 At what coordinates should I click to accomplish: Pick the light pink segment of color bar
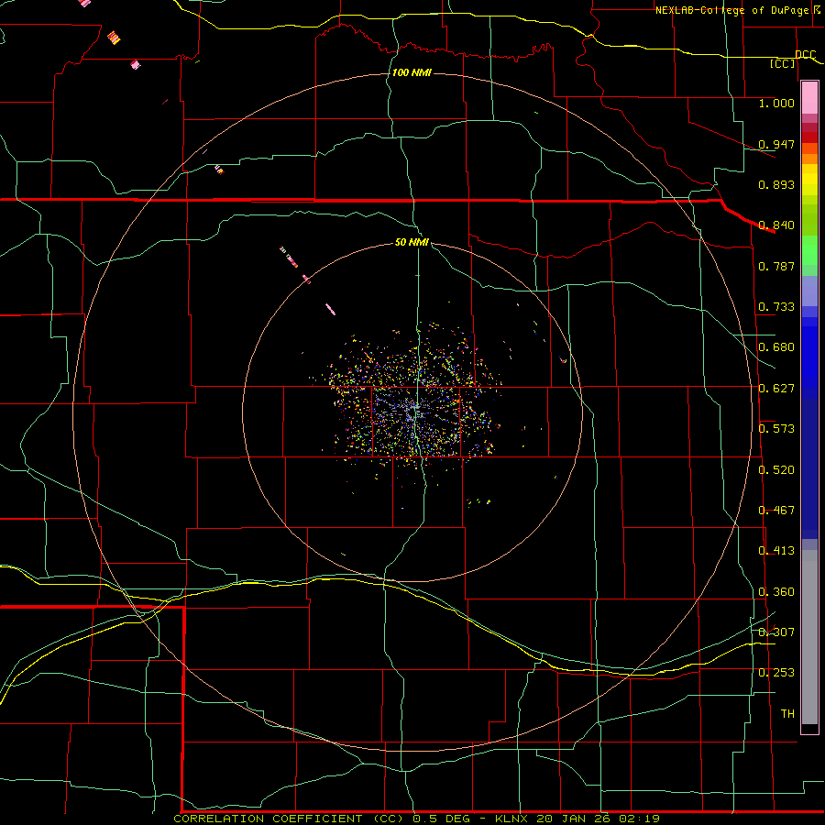point(809,98)
